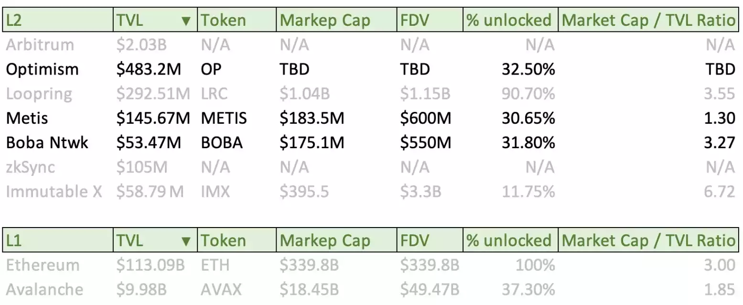Click Ethereum's $113.09B TVL cell

(x=150, y=265)
